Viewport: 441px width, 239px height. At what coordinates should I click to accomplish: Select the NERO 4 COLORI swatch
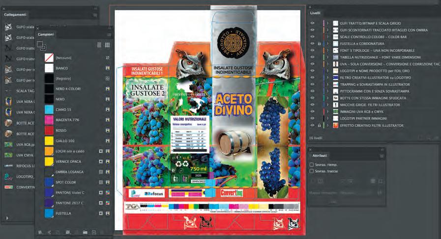[x=49, y=89]
